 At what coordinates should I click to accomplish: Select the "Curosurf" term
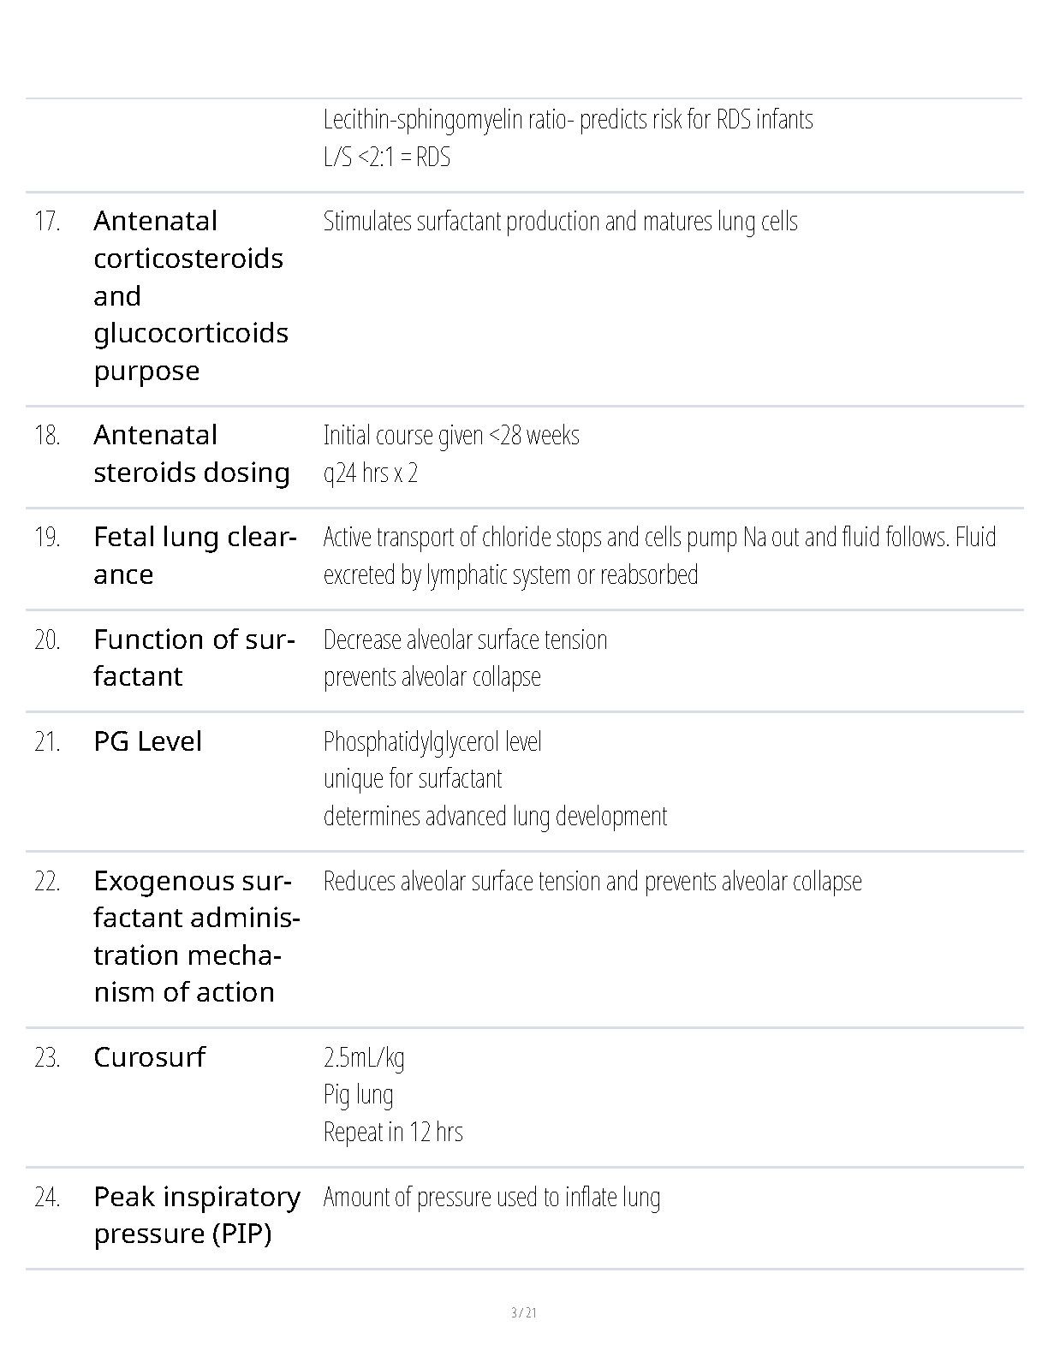point(149,1057)
